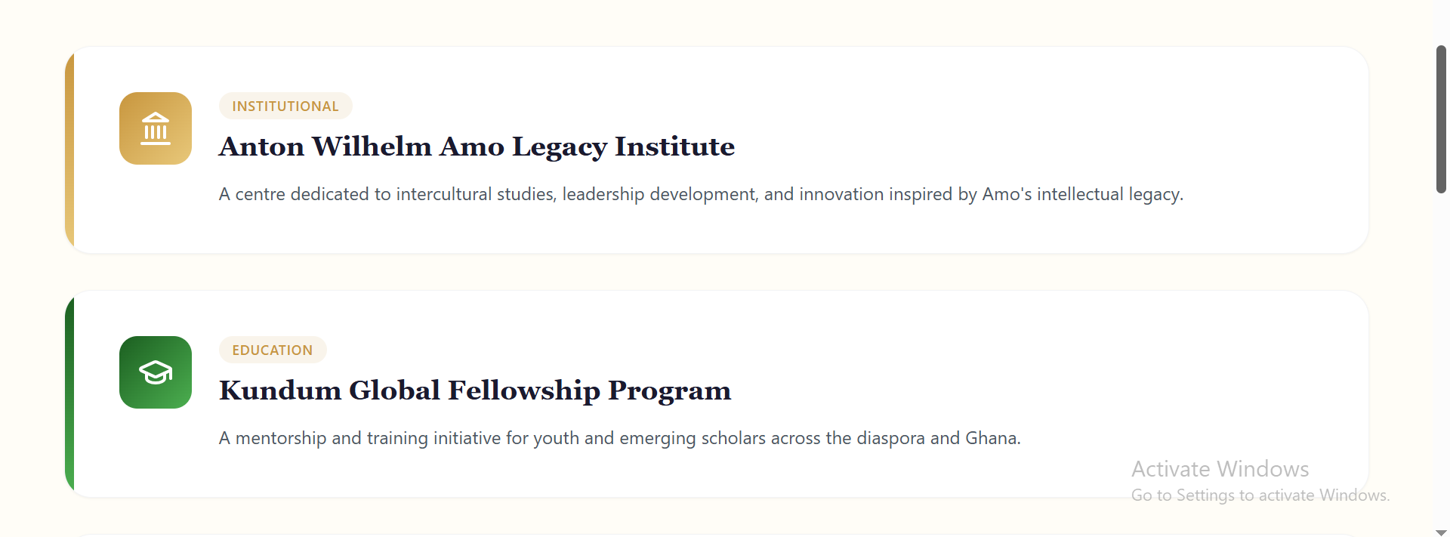This screenshot has width=1450, height=537.
Task: Select the EDUCATION category badge
Action: [273, 350]
